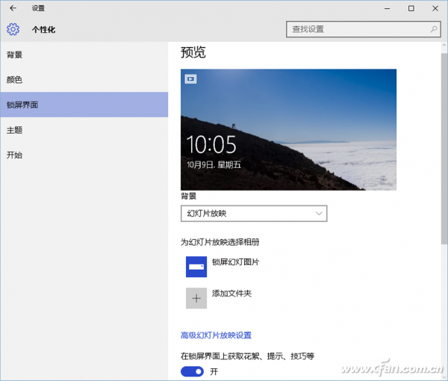Maximize the Settings window
The image size is (448, 381).
[411, 8]
